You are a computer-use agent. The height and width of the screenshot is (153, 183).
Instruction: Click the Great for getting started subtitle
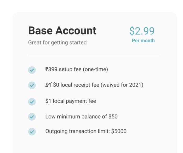57,43
